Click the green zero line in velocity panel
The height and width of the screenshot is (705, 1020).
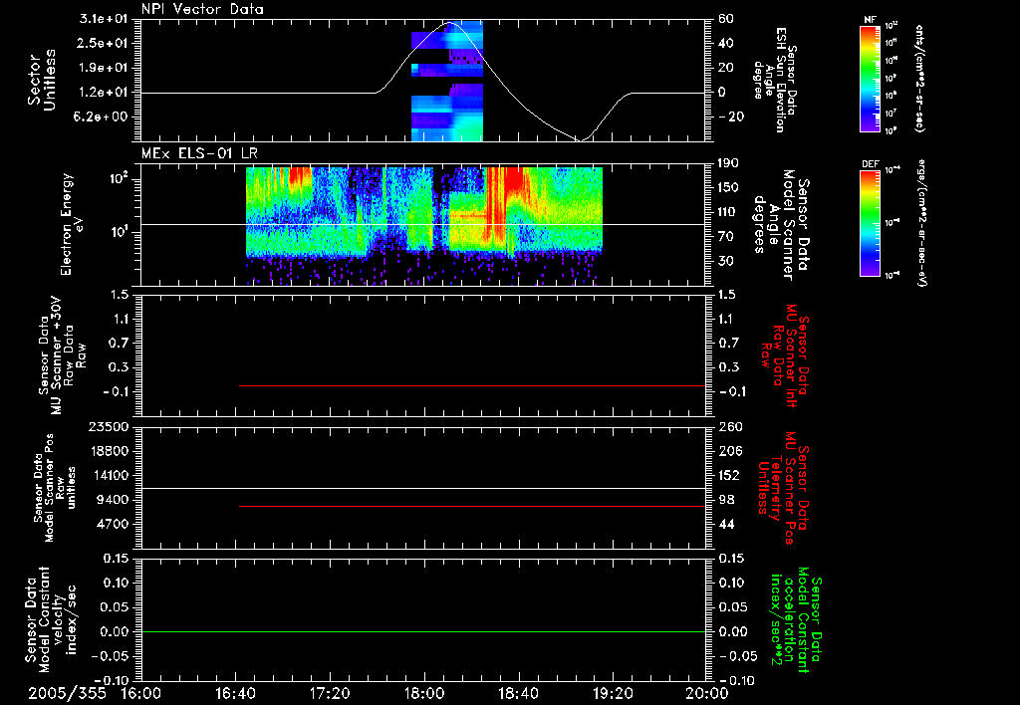[x=423, y=631]
